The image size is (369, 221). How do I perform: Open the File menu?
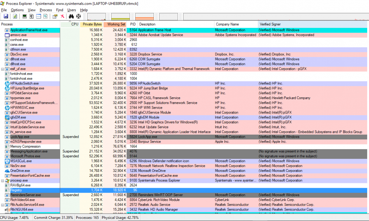tap(4, 10)
